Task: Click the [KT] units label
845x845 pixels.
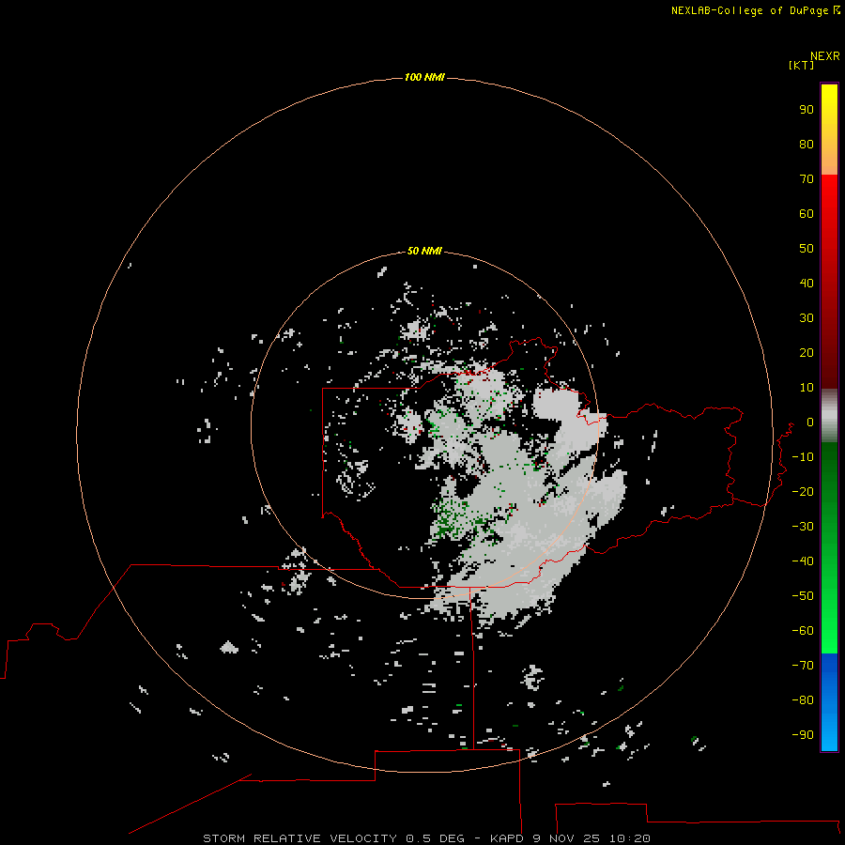Action: [802, 65]
